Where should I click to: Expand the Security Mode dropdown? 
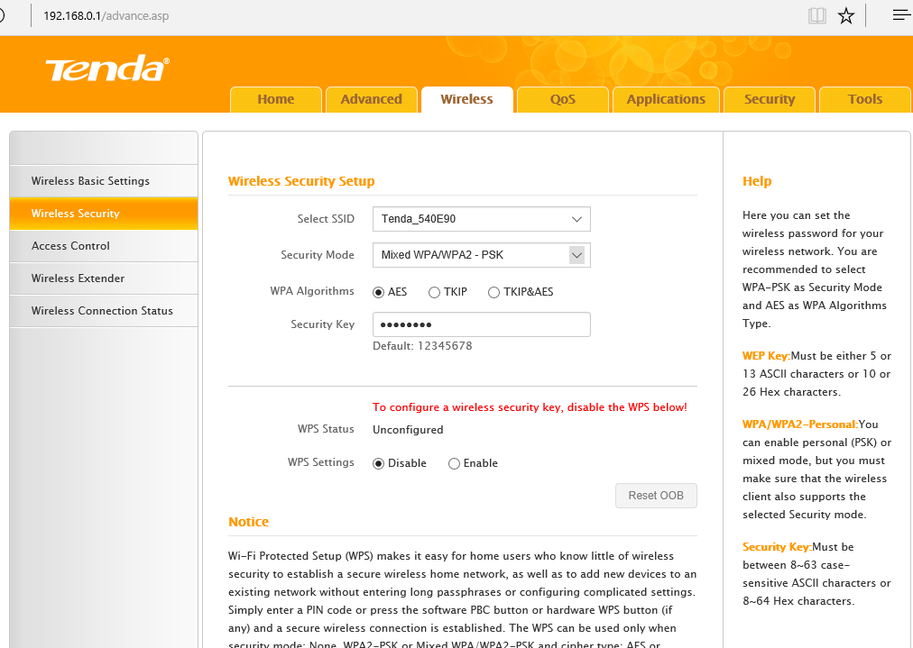[x=482, y=255]
